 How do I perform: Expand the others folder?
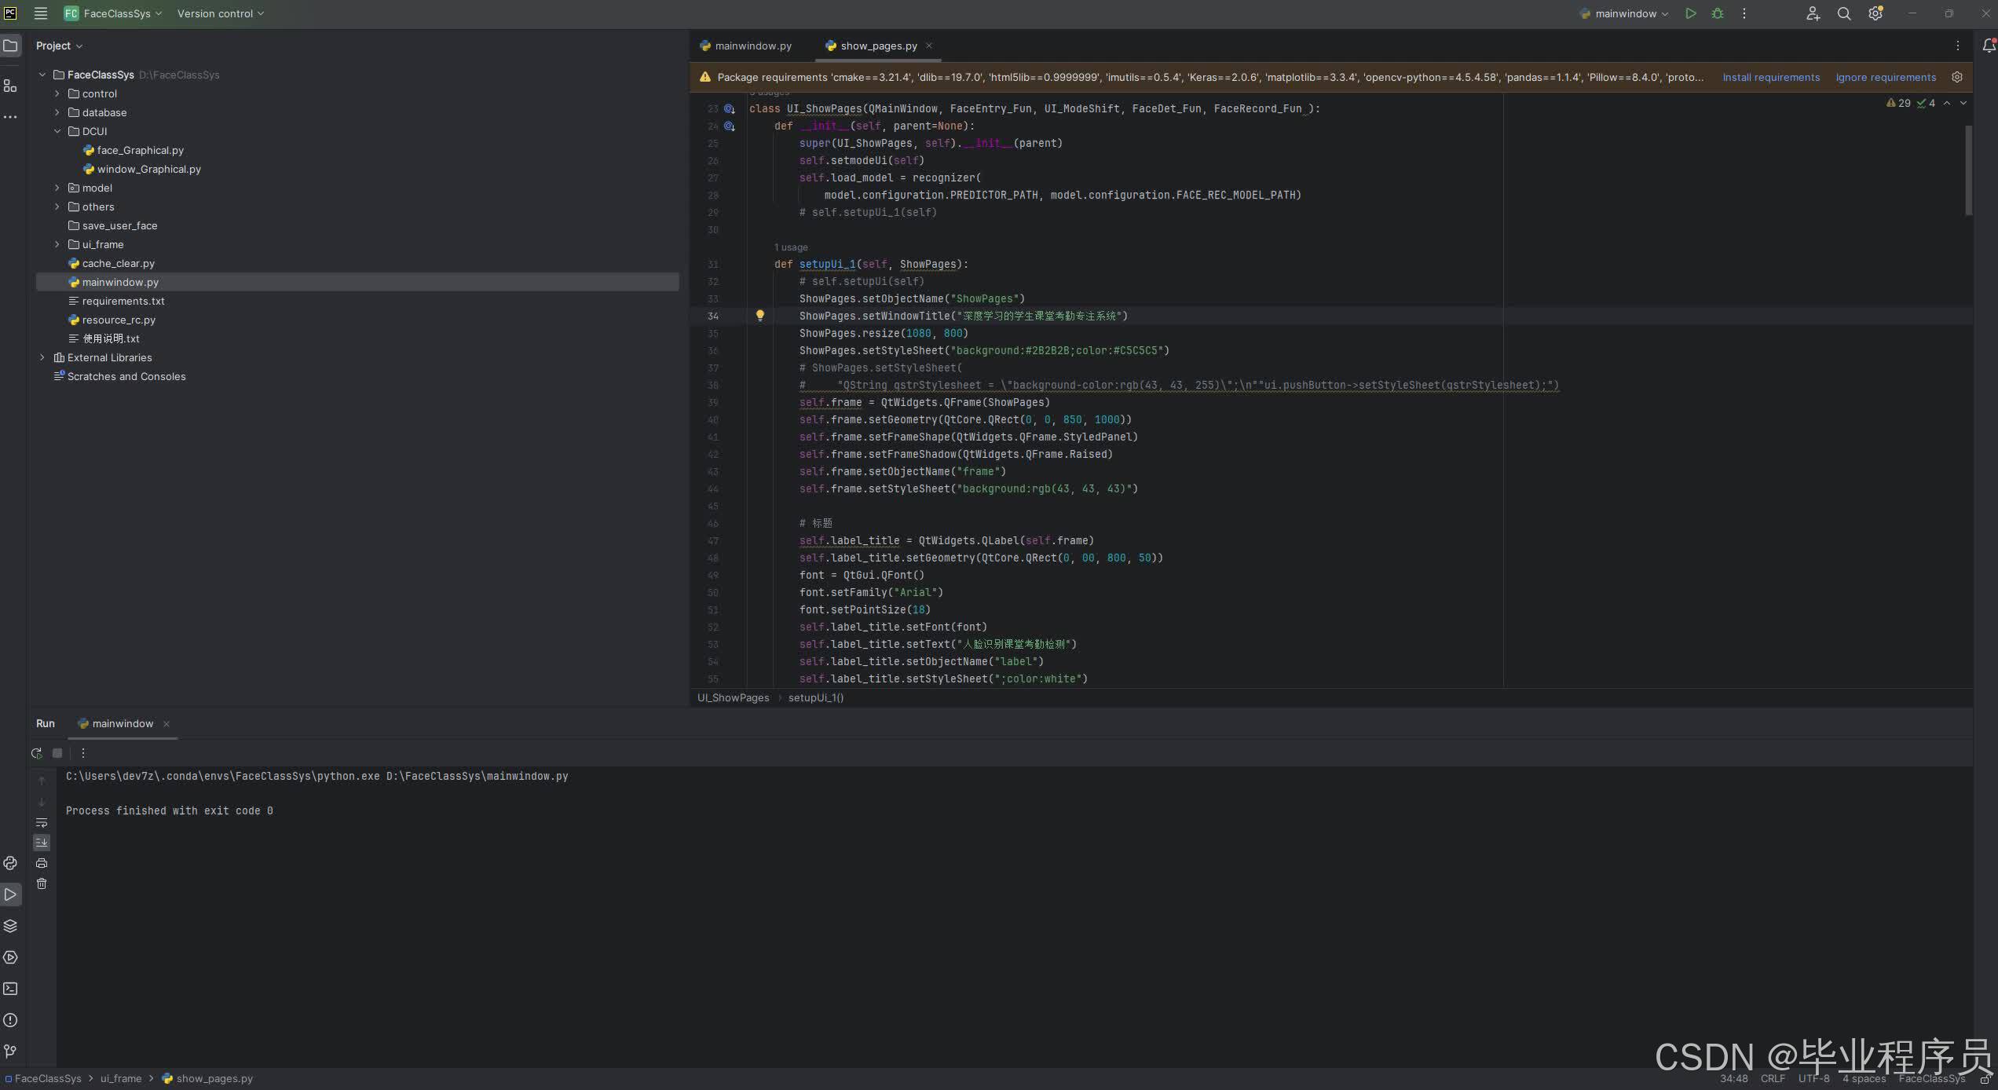57,207
